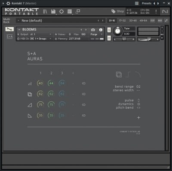Toggle the AUX sends button
The width and height of the screenshot is (172, 171).
pos(160,21)
